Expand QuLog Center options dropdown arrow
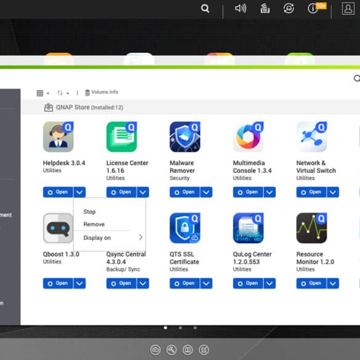Image resolution: width=360 pixels, height=360 pixels. [x=270, y=283]
